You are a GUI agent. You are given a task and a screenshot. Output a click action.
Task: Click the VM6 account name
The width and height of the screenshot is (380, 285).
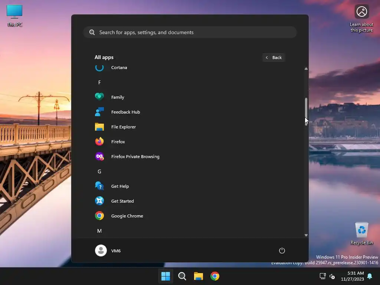tap(116, 250)
